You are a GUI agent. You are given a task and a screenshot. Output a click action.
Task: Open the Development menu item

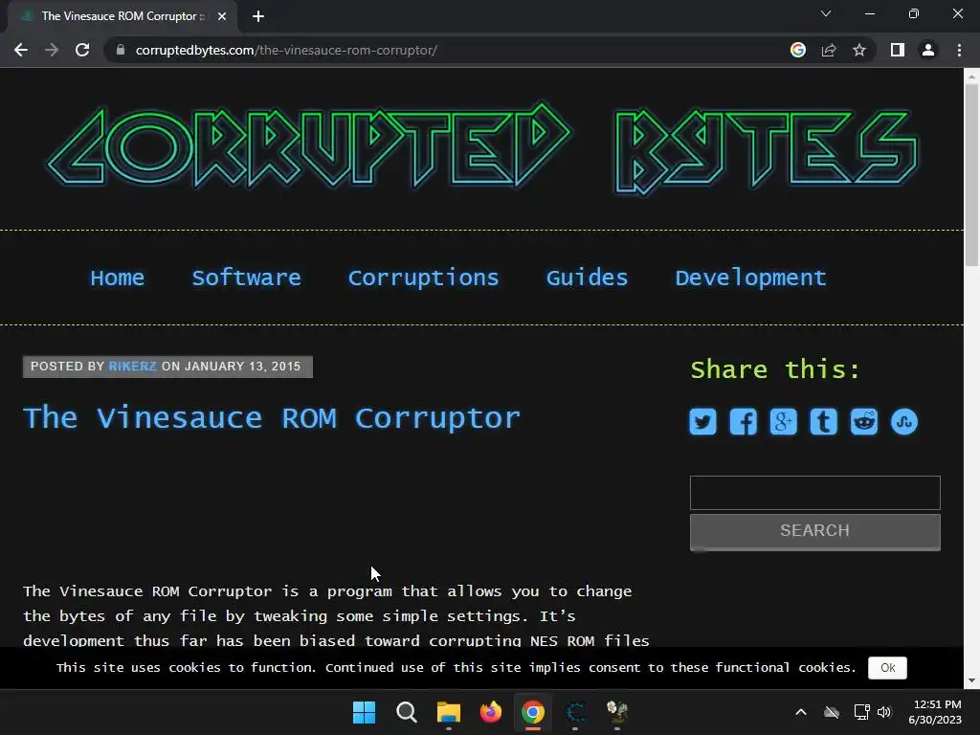click(x=750, y=278)
